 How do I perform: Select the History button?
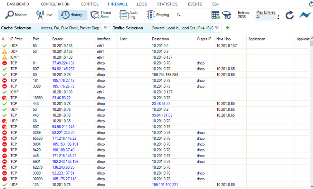pyautogui.click(x=71, y=15)
